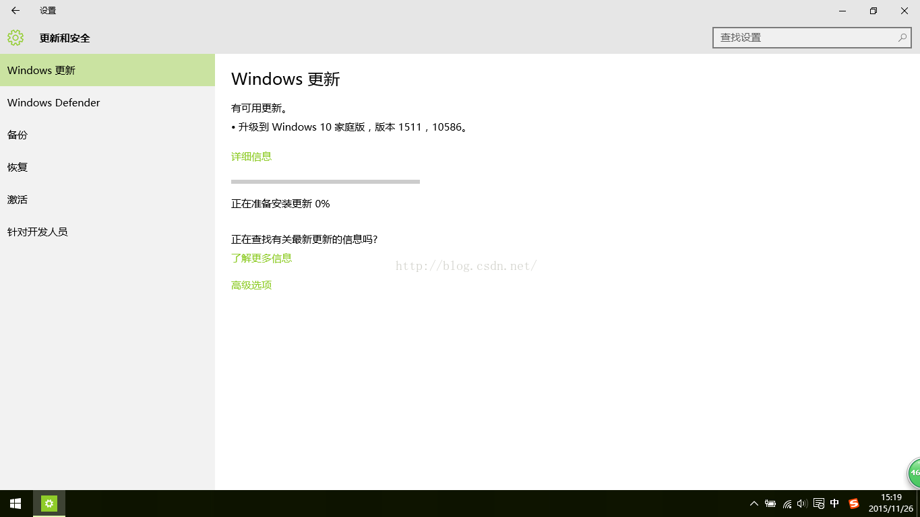
Task: Click the volume speaker icon
Action: point(802,504)
